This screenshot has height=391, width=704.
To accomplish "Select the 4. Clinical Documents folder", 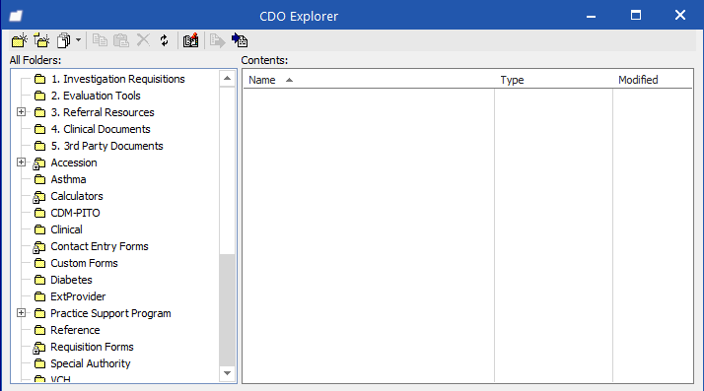I will pyautogui.click(x=101, y=129).
